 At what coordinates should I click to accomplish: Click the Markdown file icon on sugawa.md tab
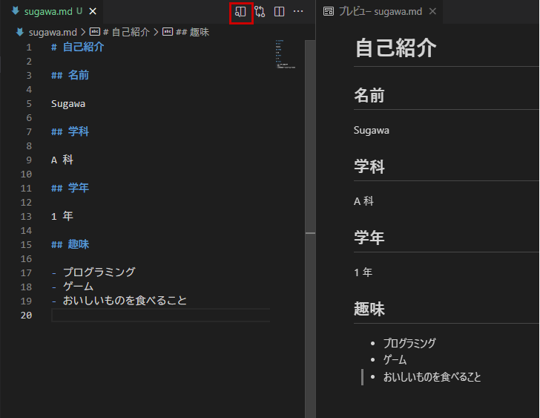click(x=15, y=12)
